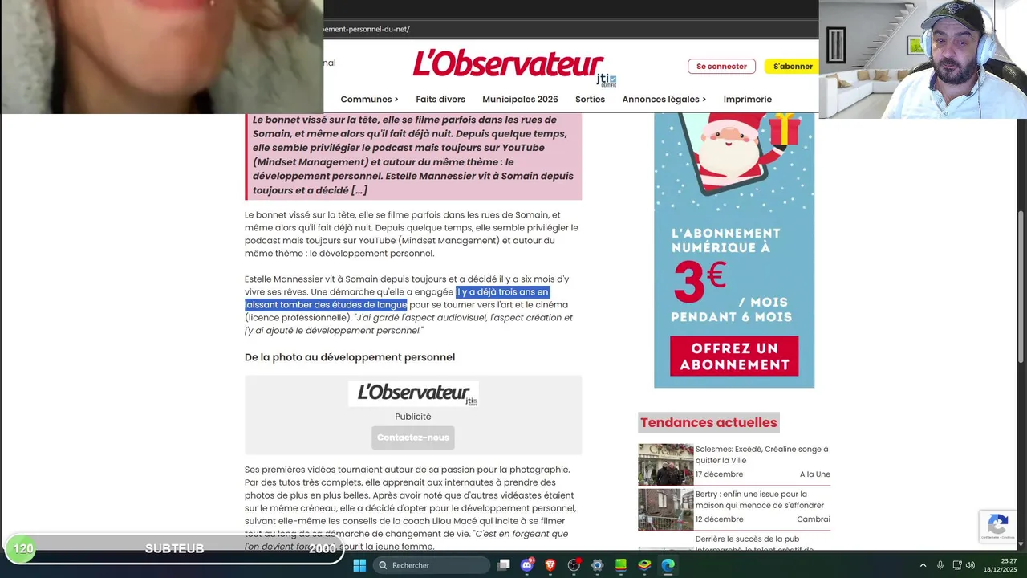Open the gear Settings taskbar icon
This screenshot has height=578, width=1027.
coord(597,565)
